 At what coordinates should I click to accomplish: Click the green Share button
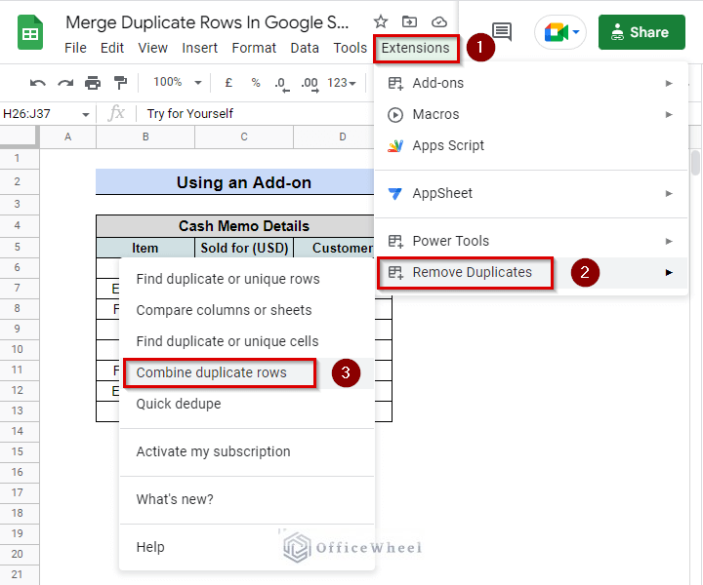tap(641, 32)
